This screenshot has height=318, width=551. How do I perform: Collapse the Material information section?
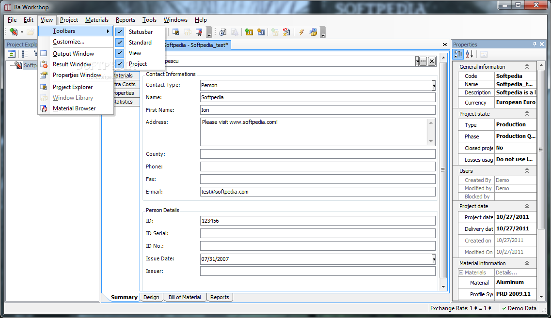(x=527, y=263)
